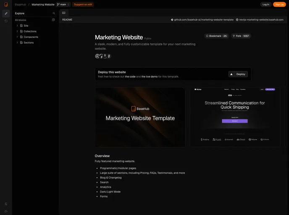Click the contributor avatars group

coord(103,56)
